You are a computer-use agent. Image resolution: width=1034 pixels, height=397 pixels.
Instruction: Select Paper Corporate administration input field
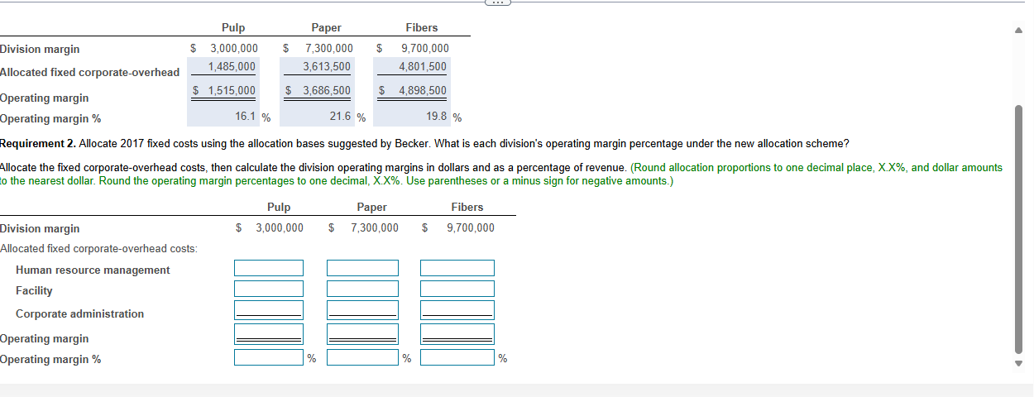point(362,309)
